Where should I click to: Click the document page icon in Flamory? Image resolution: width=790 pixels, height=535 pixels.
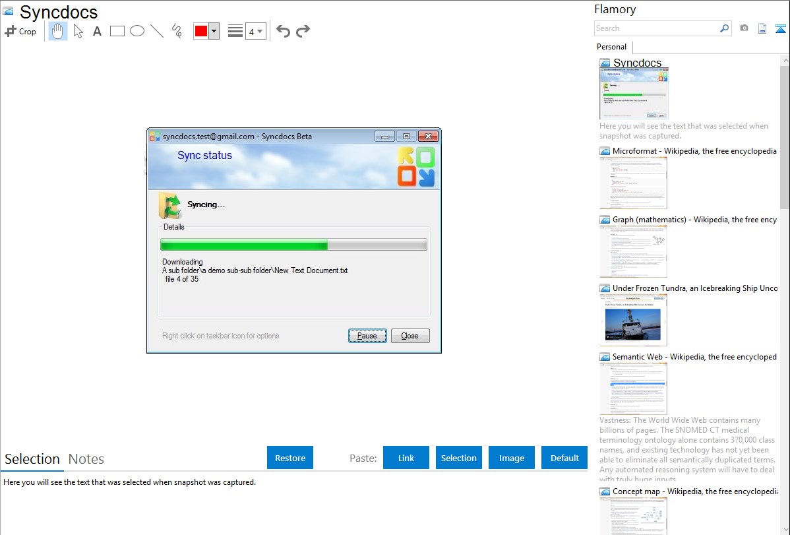762,28
